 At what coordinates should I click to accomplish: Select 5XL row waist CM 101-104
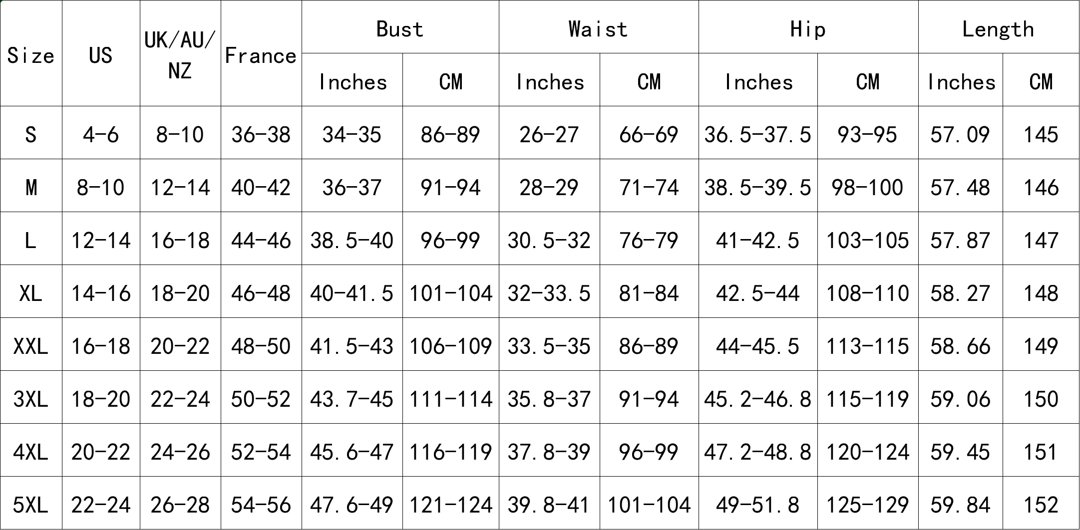tap(649, 505)
